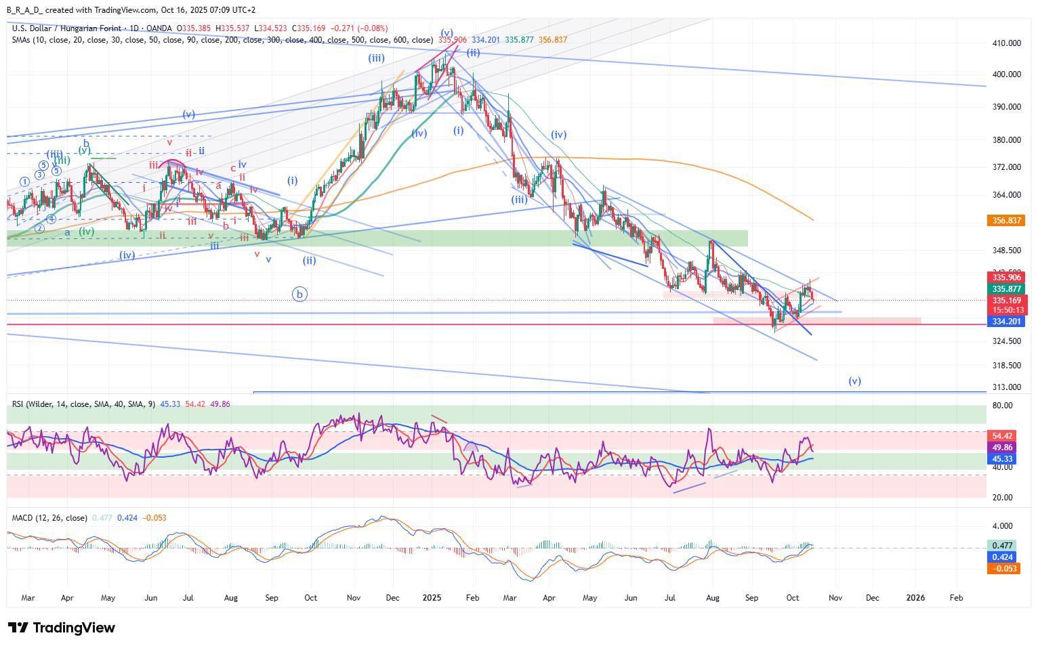Click the blue 45.33 RSI value tag
The width and height of the screenshot is (1038, 648).
click(x=1002, y=459)
